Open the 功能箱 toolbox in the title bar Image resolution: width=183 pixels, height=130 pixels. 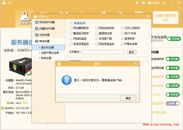pyautogui.click(x=154, y=3)
